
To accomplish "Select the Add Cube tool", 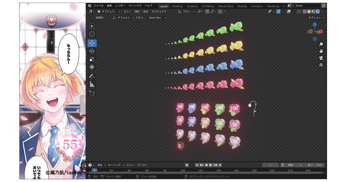I will pyautogui.click(x=92, y=93).
